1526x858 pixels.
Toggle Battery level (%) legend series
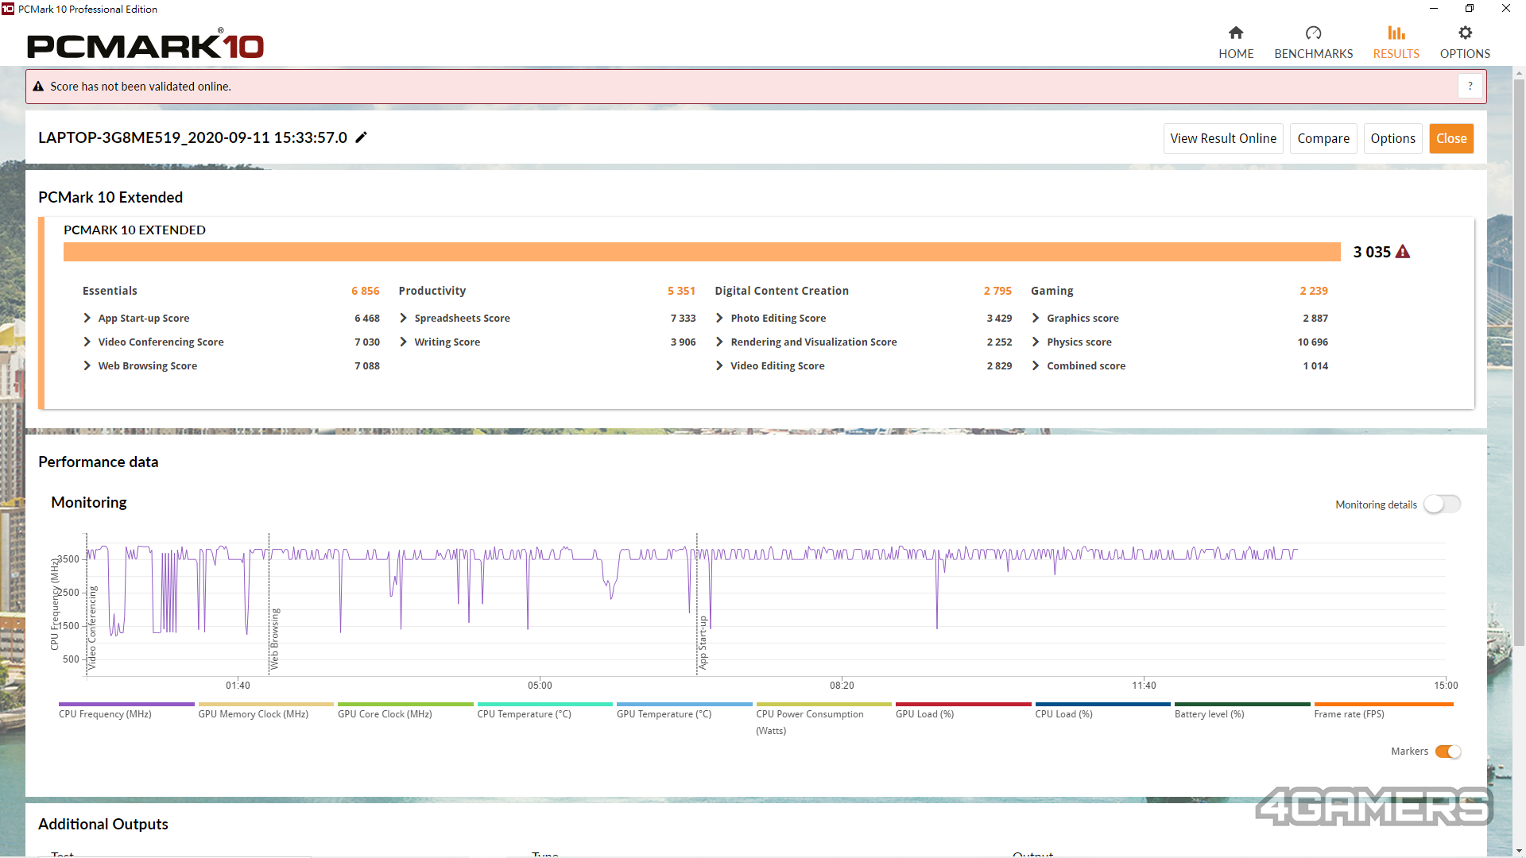1241,711
